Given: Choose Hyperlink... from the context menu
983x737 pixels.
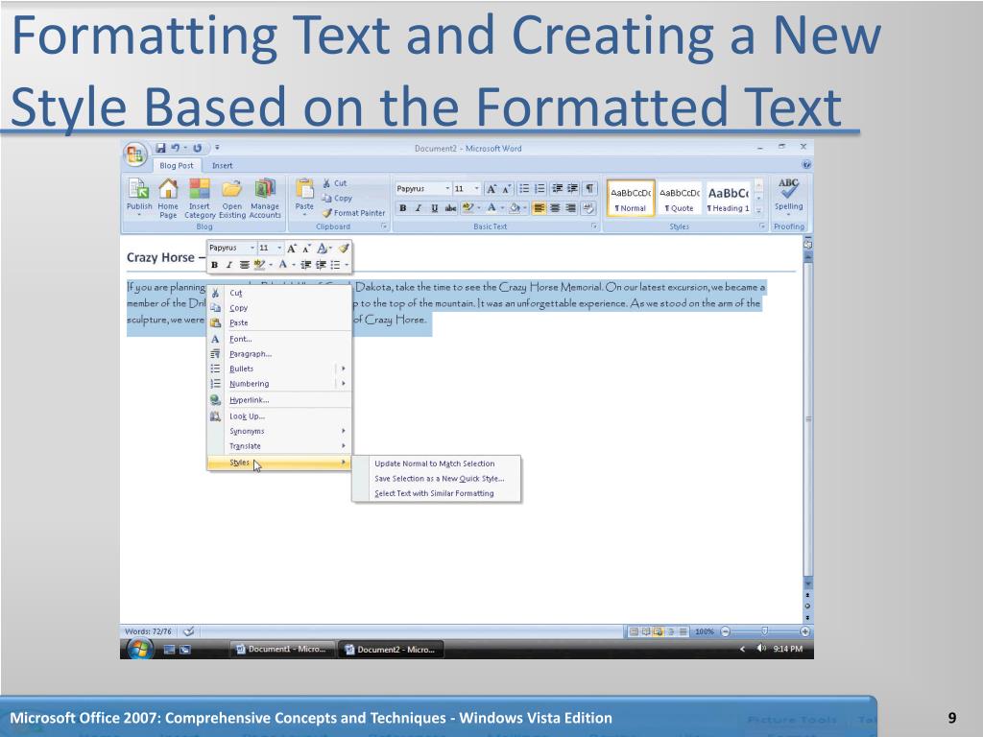Looking at the screenshot, I should (x=279, y=400).
